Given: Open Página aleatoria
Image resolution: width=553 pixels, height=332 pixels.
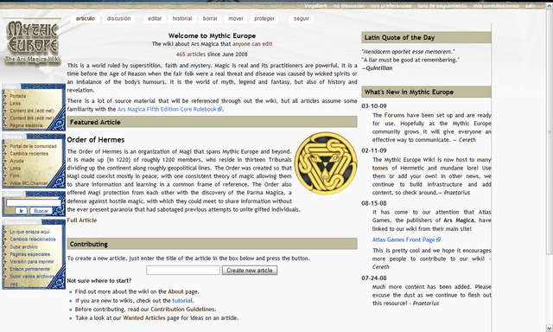Looking at the screenshot, I should [x=26, y=125].
